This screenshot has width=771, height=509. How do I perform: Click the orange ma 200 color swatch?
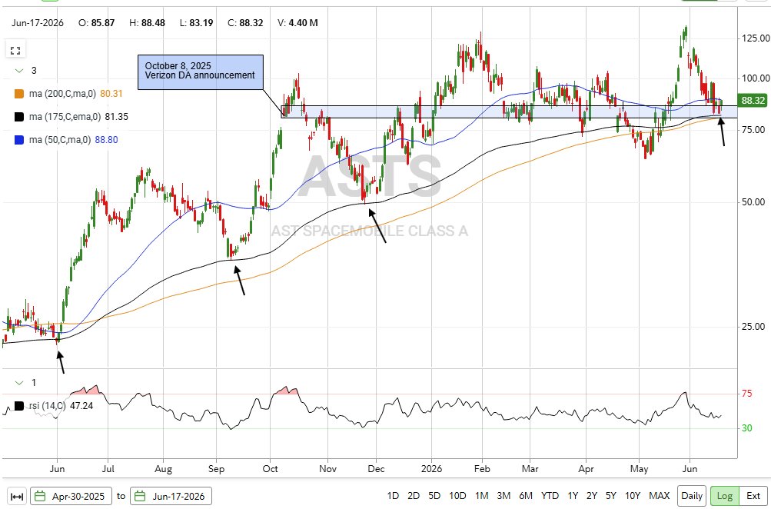click(x=19, y=94)
